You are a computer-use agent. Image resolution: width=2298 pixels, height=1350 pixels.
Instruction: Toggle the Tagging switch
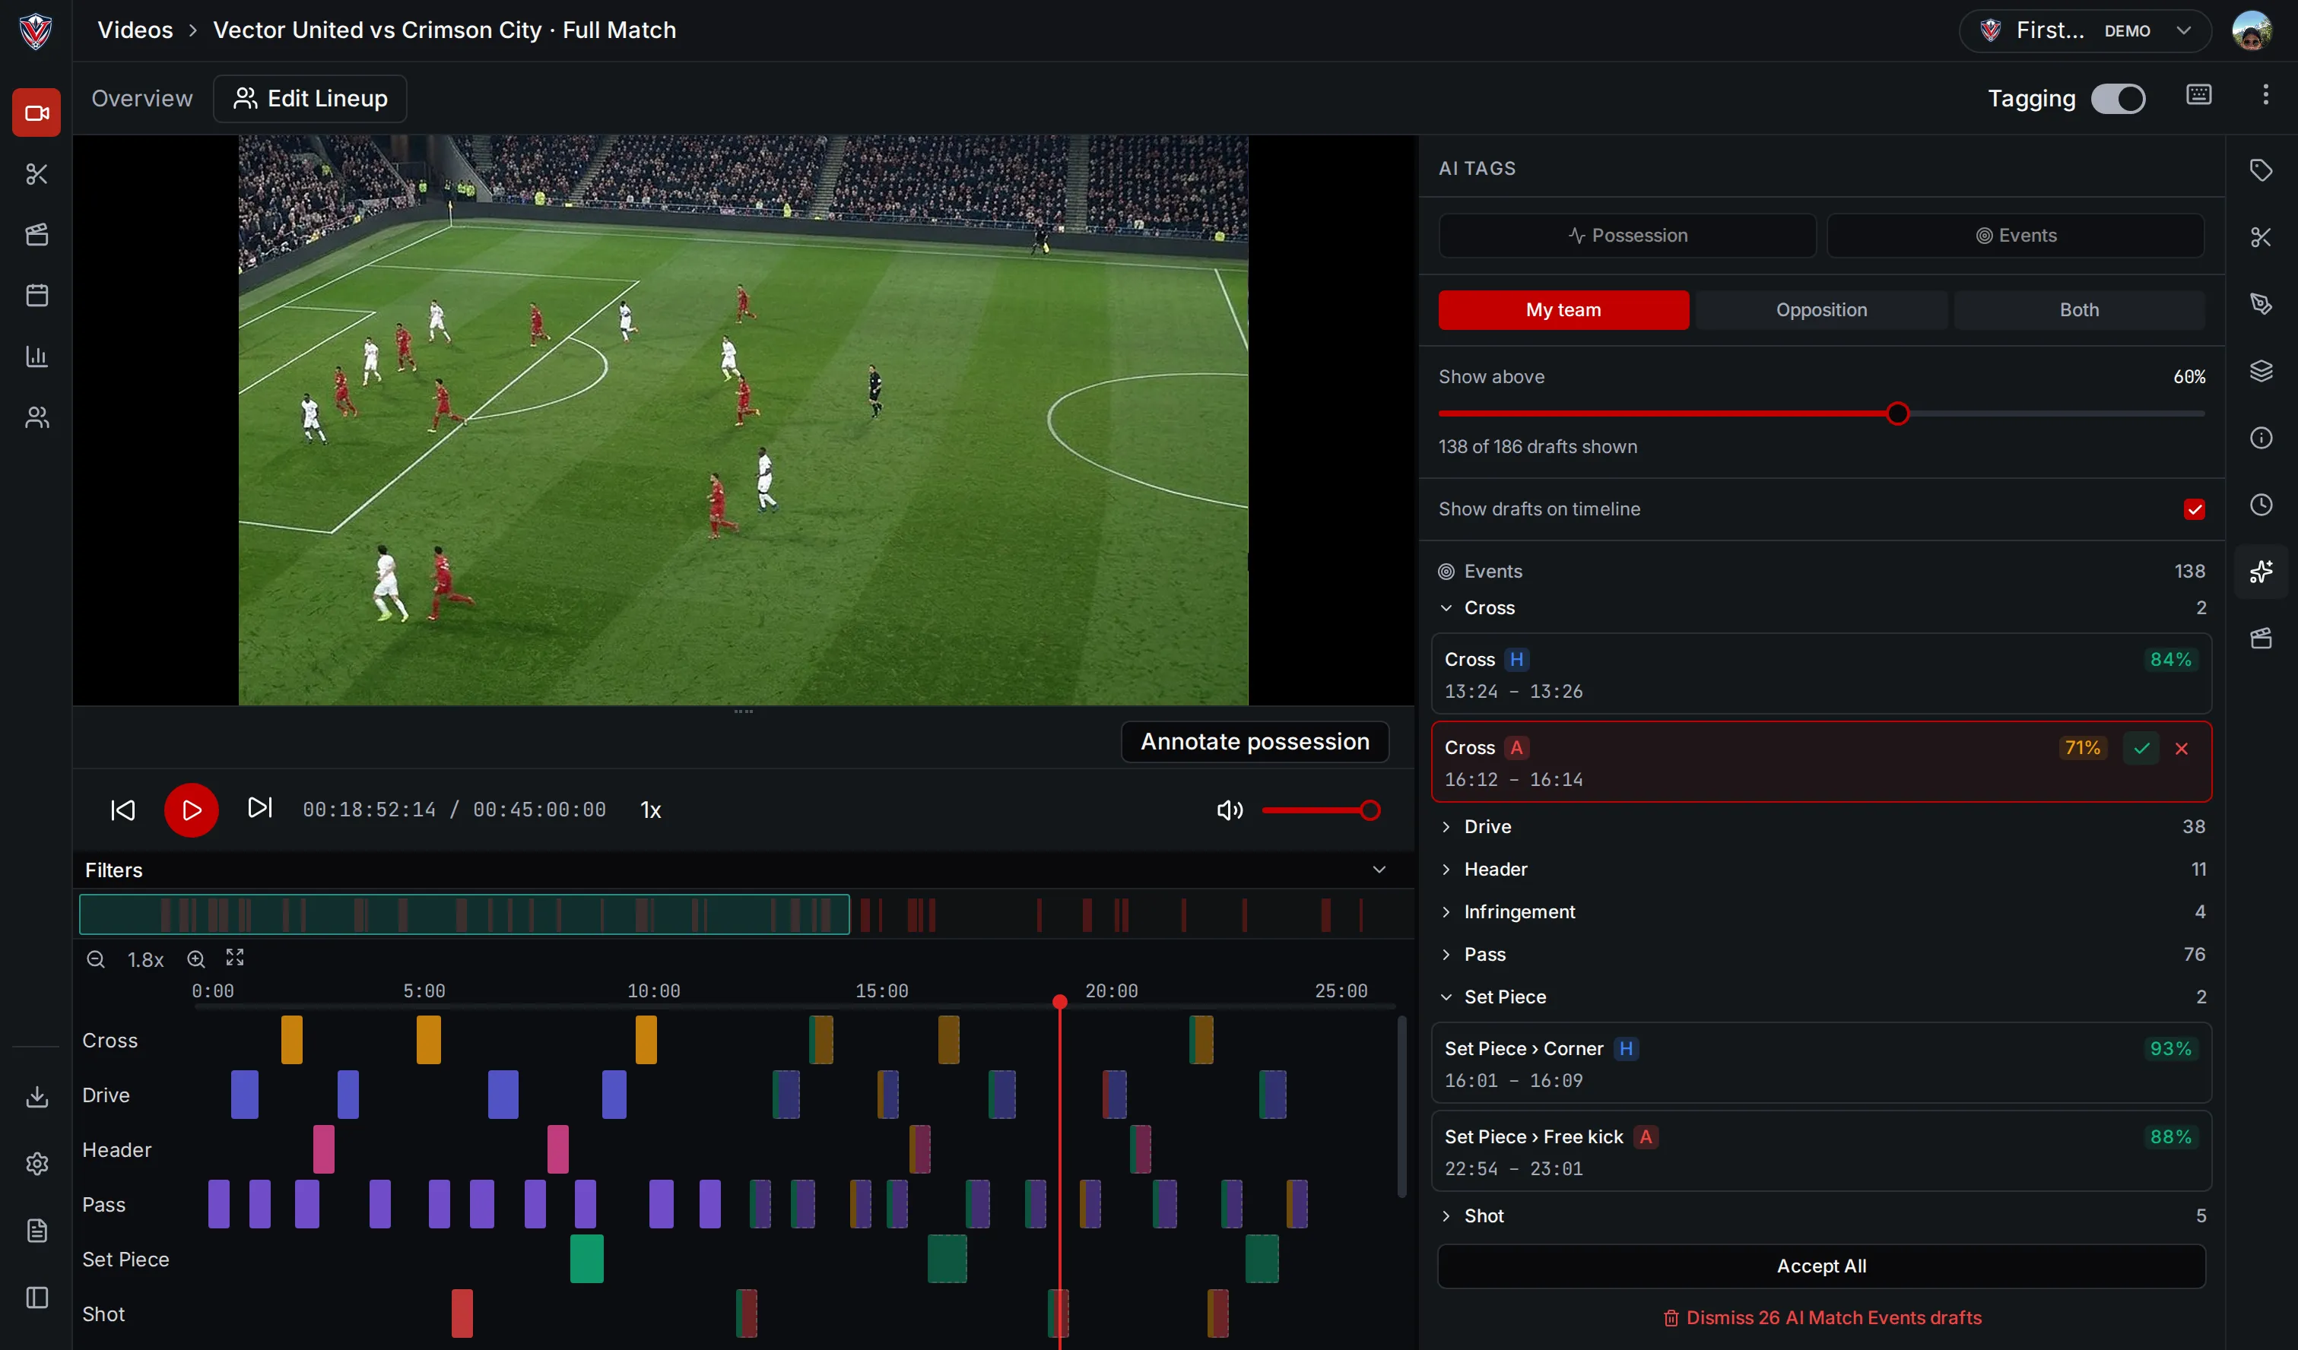tap(2119, 99)
